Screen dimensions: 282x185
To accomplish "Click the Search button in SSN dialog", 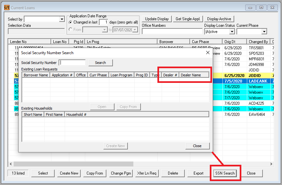I will (x=100, y=63).
